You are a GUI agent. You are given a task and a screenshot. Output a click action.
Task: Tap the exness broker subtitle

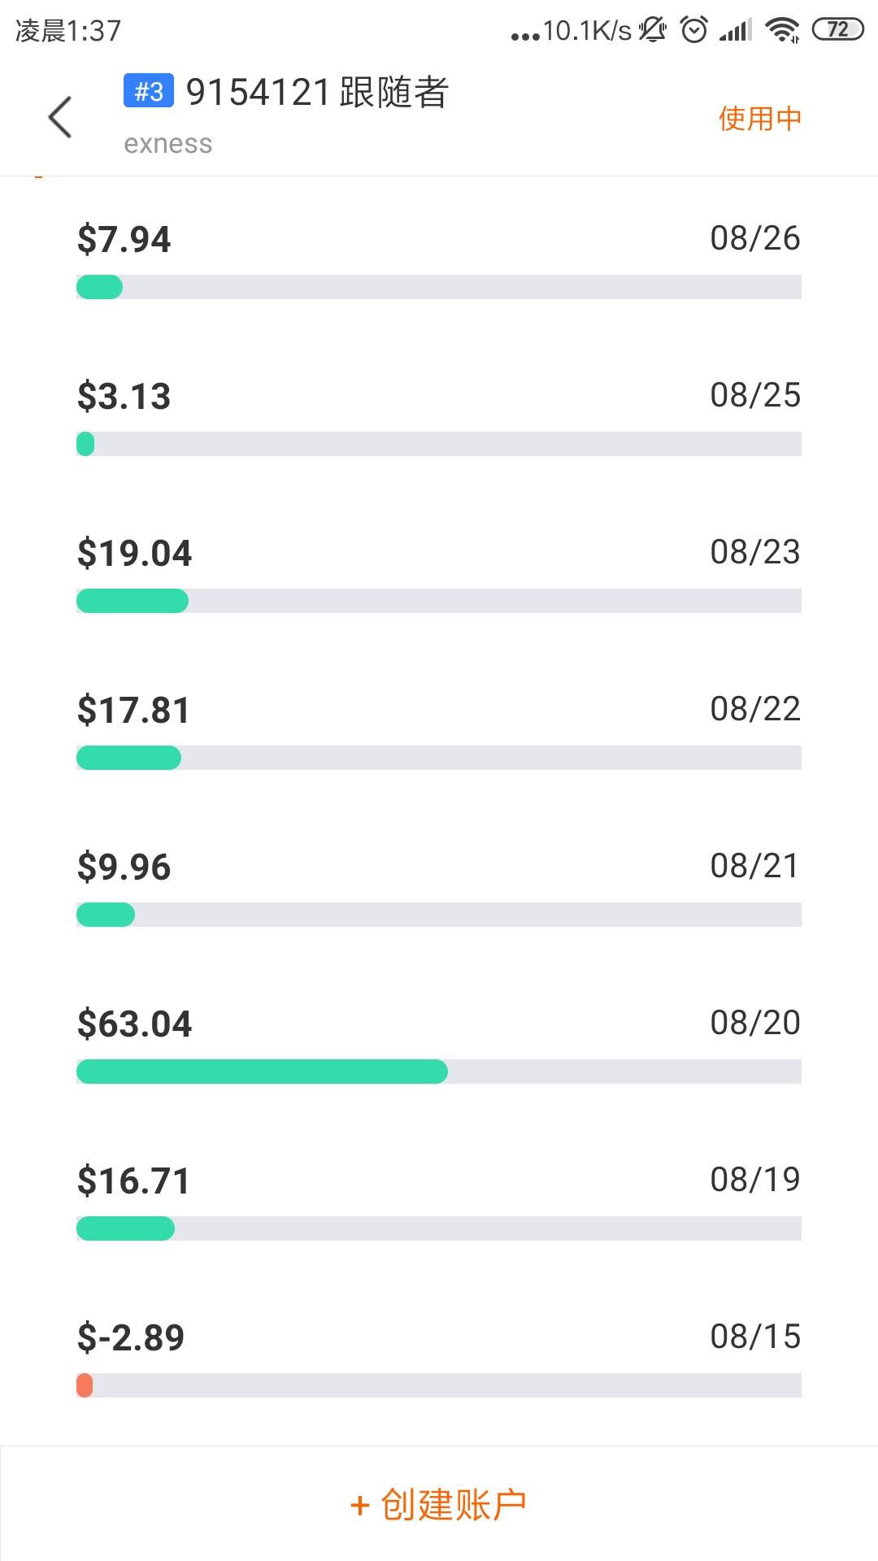point(168,144)
